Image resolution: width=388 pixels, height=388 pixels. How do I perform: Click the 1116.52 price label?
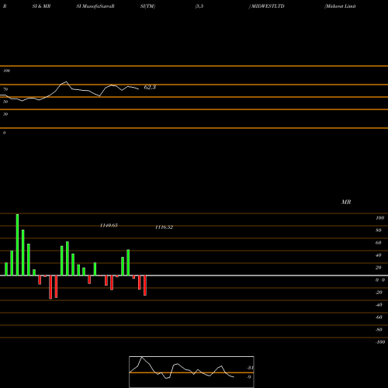click(x=164, y=227)
